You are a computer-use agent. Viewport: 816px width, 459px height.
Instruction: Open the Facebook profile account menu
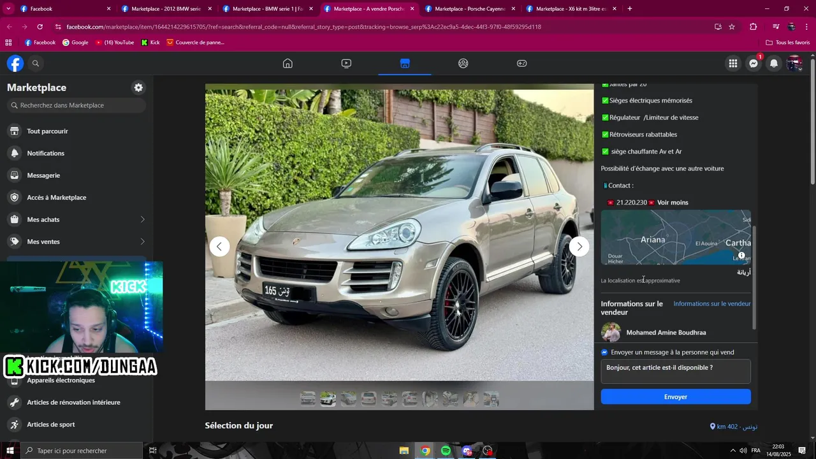(x=794, y=63)
